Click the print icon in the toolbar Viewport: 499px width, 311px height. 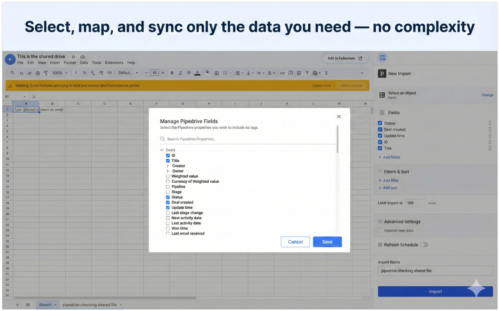[x=38, y=73]
